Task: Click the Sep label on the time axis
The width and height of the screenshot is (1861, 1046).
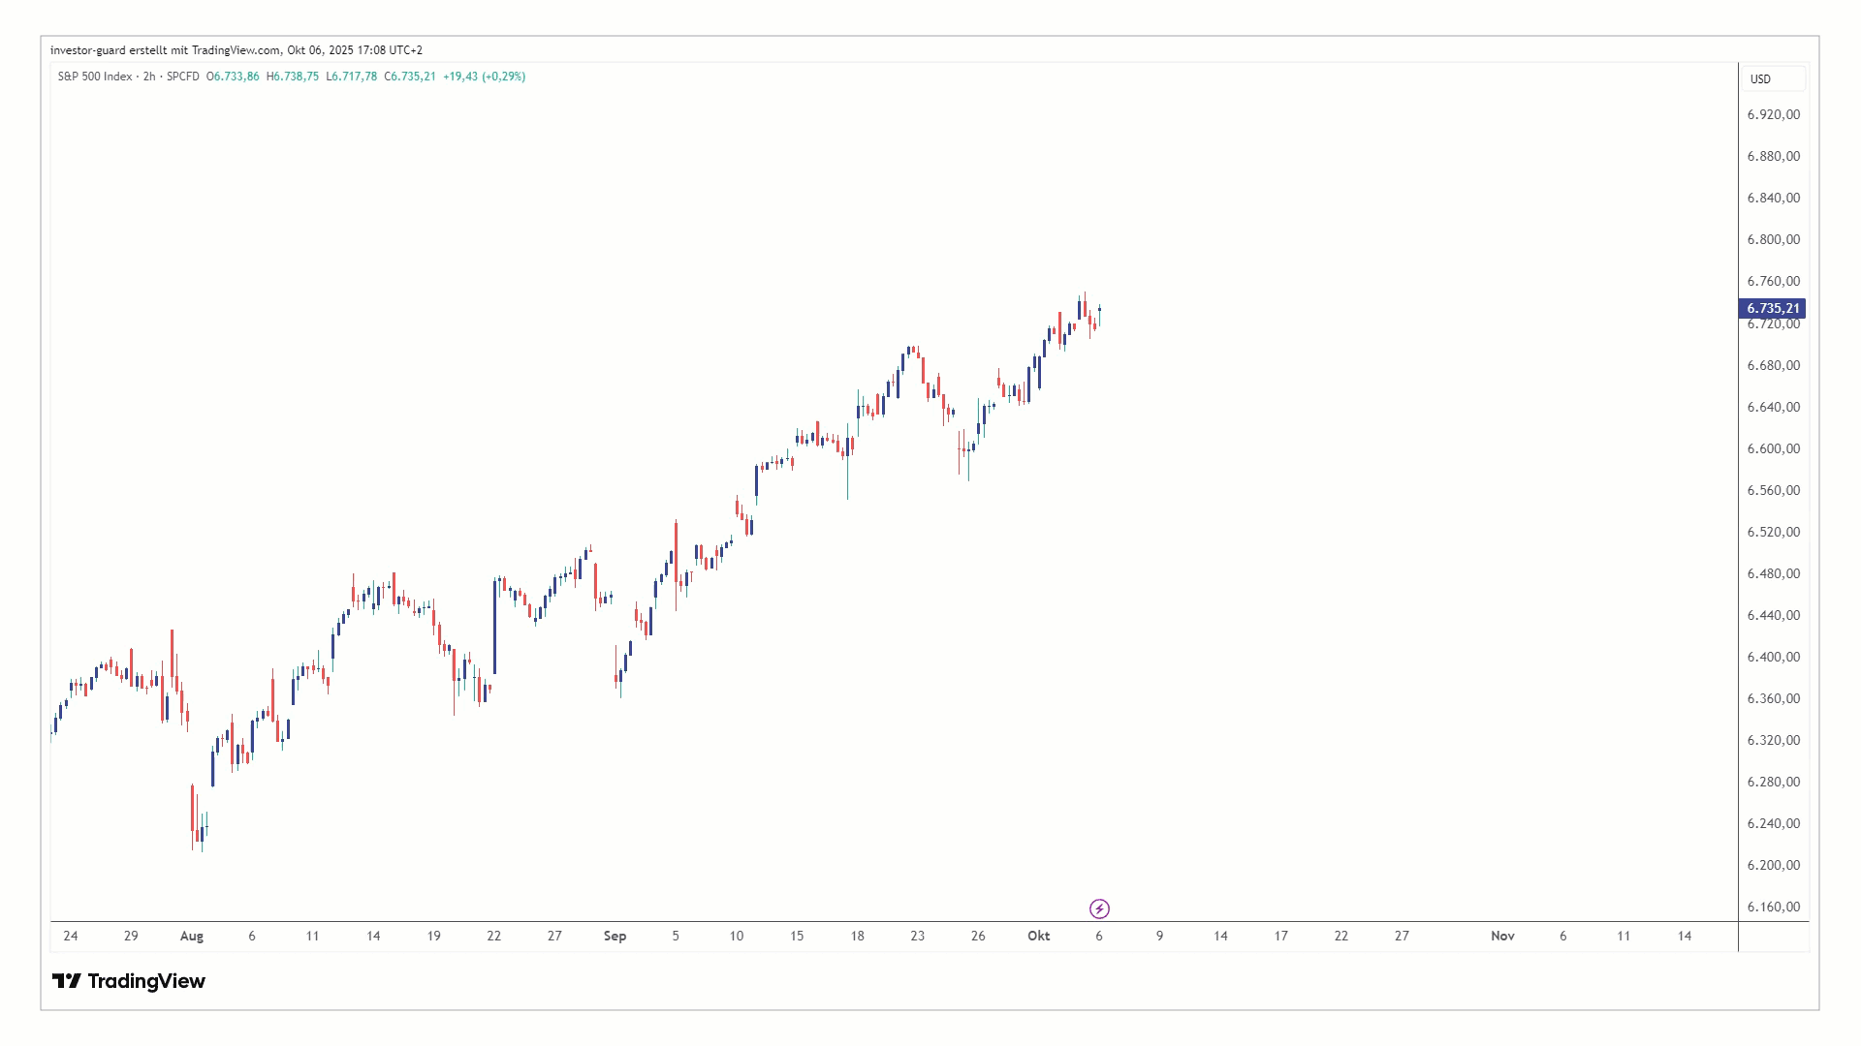Action: pyautogui.click(x=615, y=936)
